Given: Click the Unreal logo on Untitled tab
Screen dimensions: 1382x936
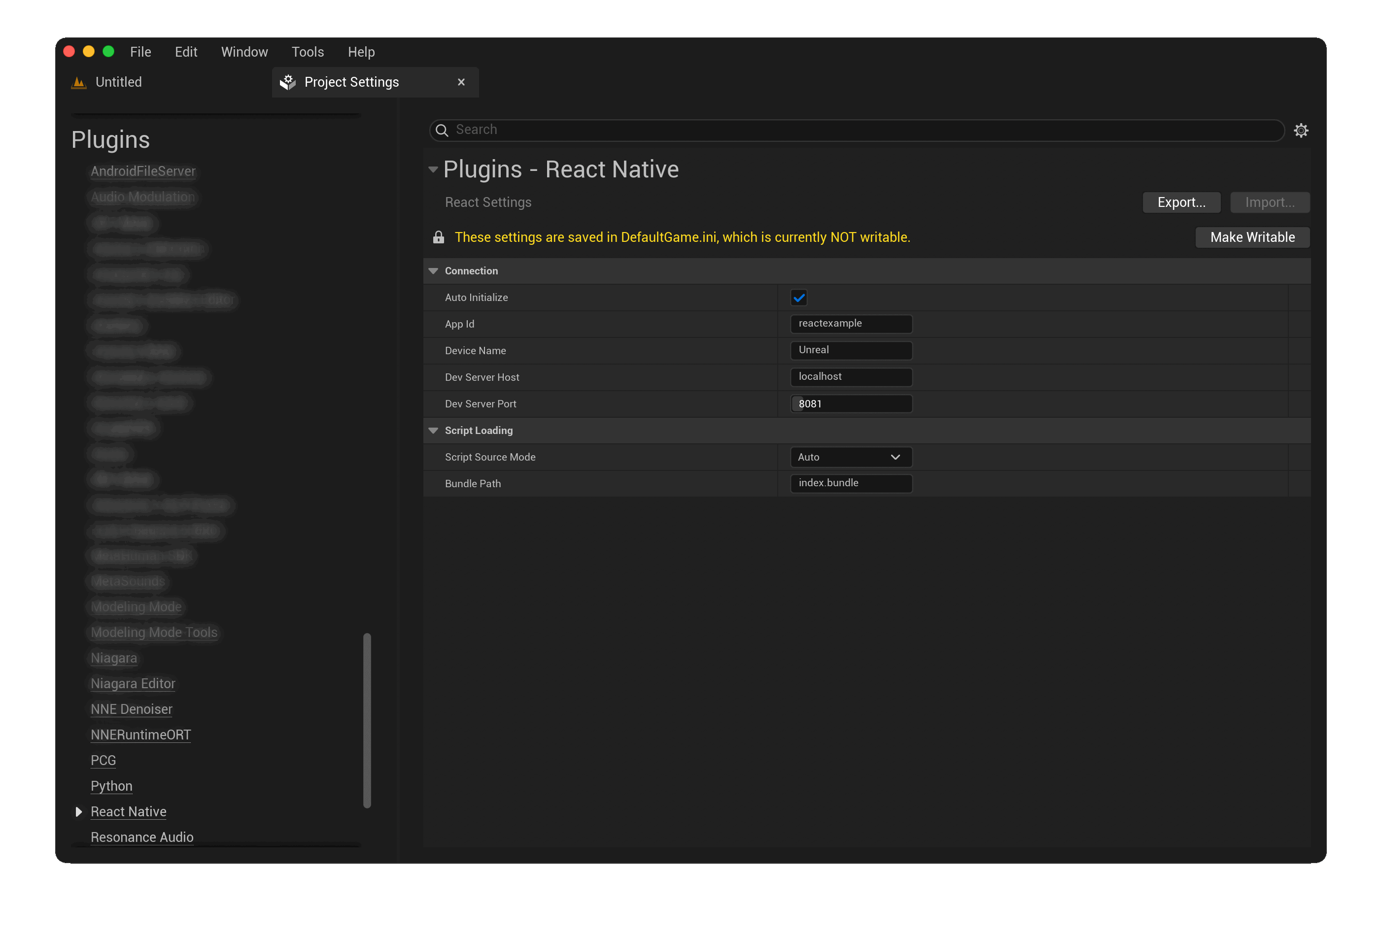Looking at the screenshot, I should (x=79, y=82).
